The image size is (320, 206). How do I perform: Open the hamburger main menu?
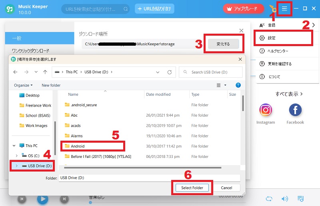click(x=284, y=9)
